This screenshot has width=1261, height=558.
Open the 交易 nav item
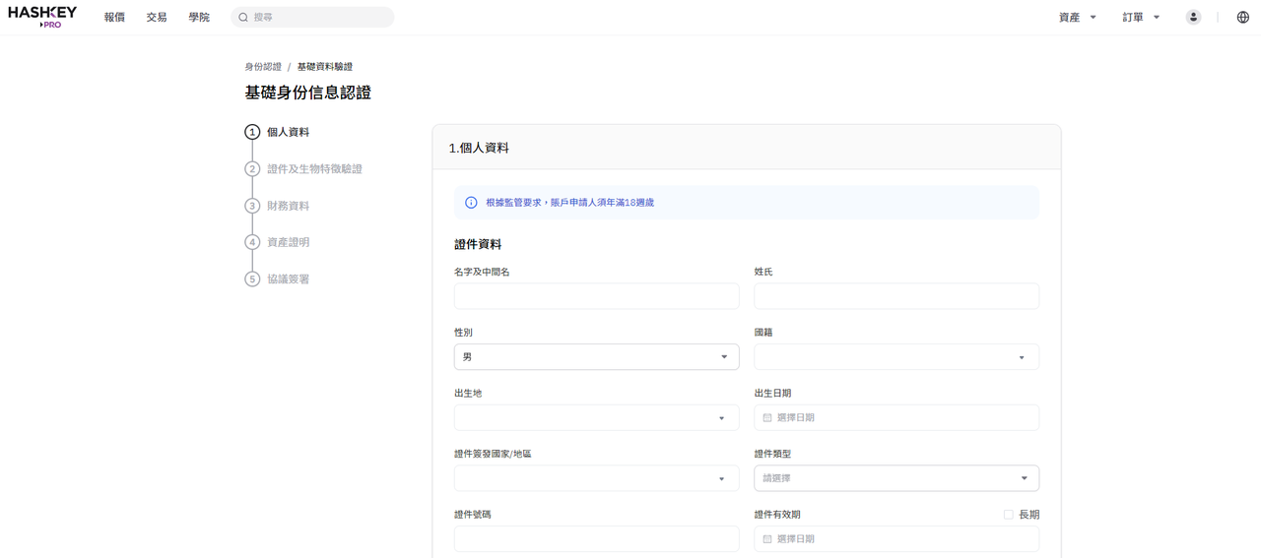(x=157, y=18)
